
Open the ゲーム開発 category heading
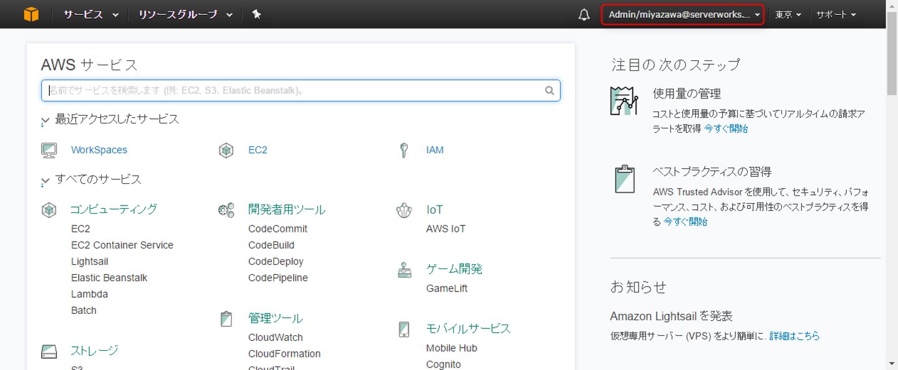tap(454, 269)
